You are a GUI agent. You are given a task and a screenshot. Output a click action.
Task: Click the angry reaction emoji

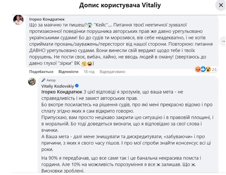(x=197, y=70)
